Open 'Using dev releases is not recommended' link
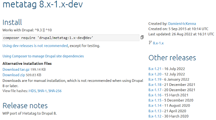 click(35, 46)
